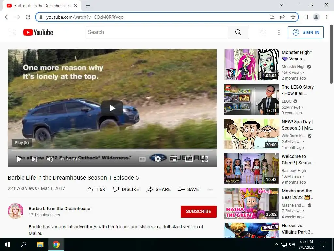Activate the miniplayer icon
Image resolution: width=334 pixels, height=251 pixels.
[x=174, y=159]
